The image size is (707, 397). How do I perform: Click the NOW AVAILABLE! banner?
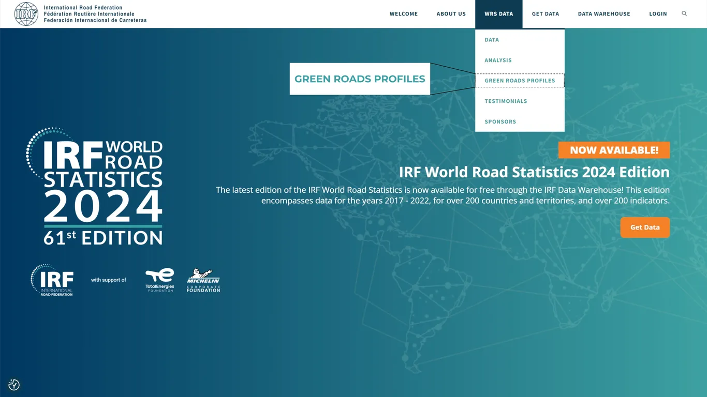pyautogui.click(x=614, y=150)
